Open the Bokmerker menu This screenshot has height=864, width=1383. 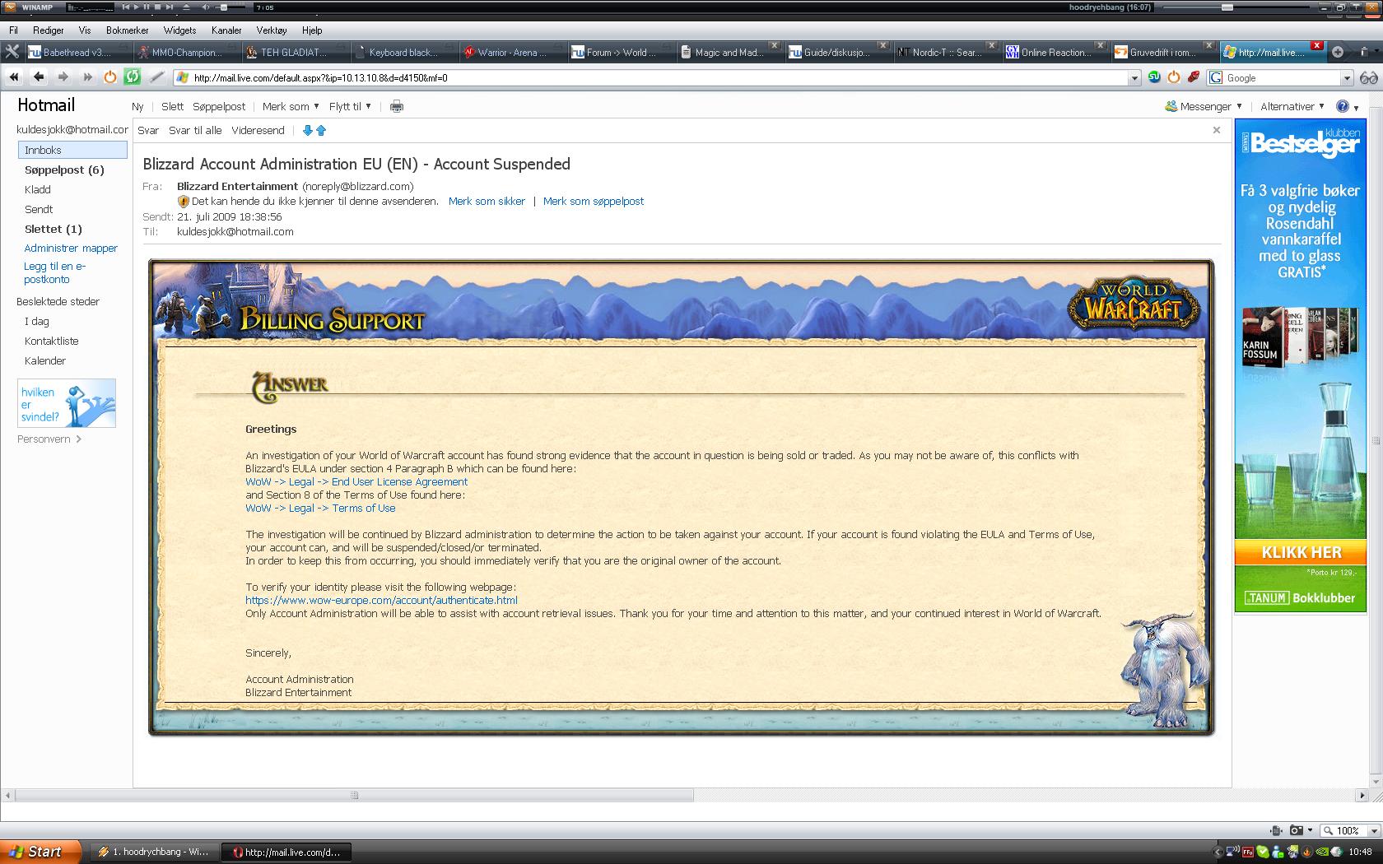128,30
